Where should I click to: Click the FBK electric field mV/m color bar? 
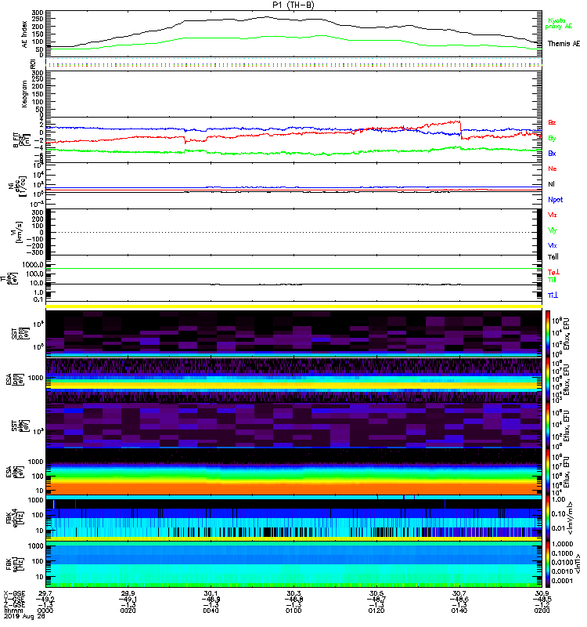[x=548, y=518]
